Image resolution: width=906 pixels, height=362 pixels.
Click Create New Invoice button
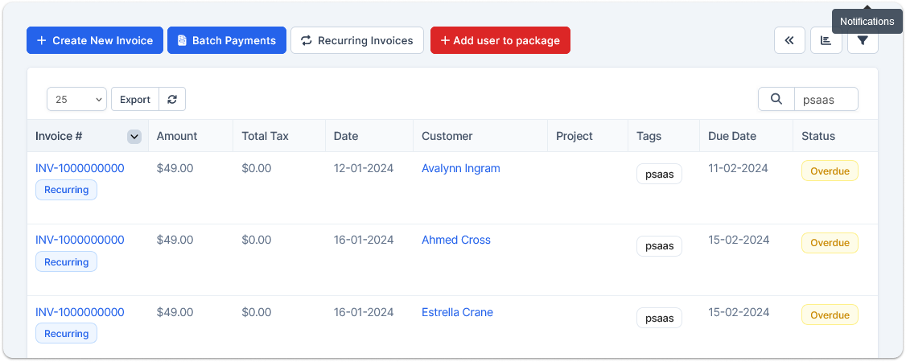95,40
